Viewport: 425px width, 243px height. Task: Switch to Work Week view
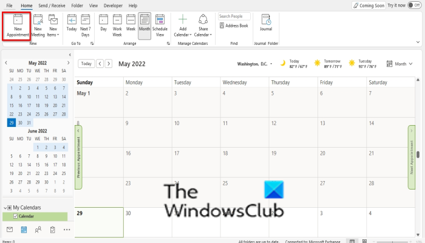coord(117,26)
